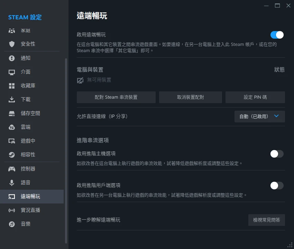Open the 自動（已啟用）dropdown
The image size is (294, 249).
pyautogui.click(x=259, y=117)
